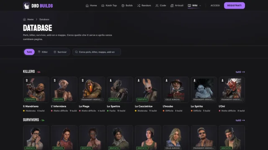Select the Killer filter
The image size is (268, 150).
point(43,52)
